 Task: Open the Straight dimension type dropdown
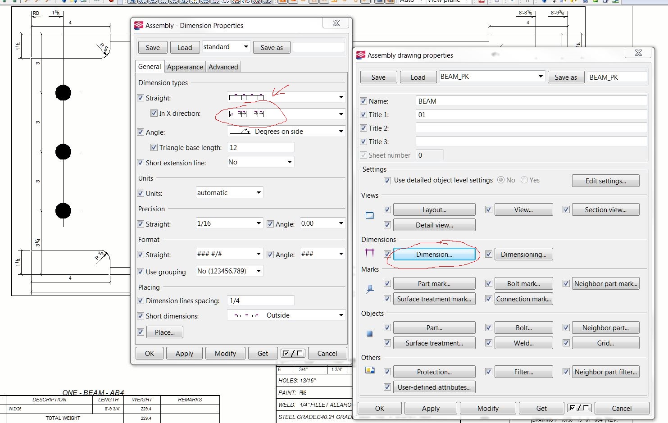[341, 97]
